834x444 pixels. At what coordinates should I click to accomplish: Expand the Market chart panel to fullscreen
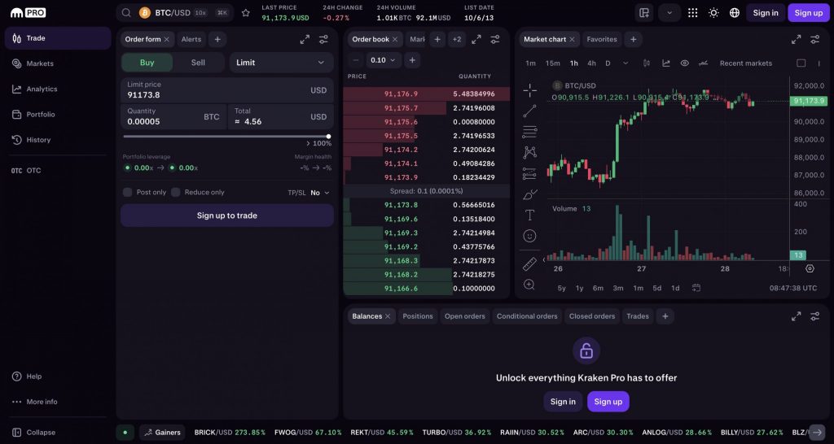[x=797, y=39]
